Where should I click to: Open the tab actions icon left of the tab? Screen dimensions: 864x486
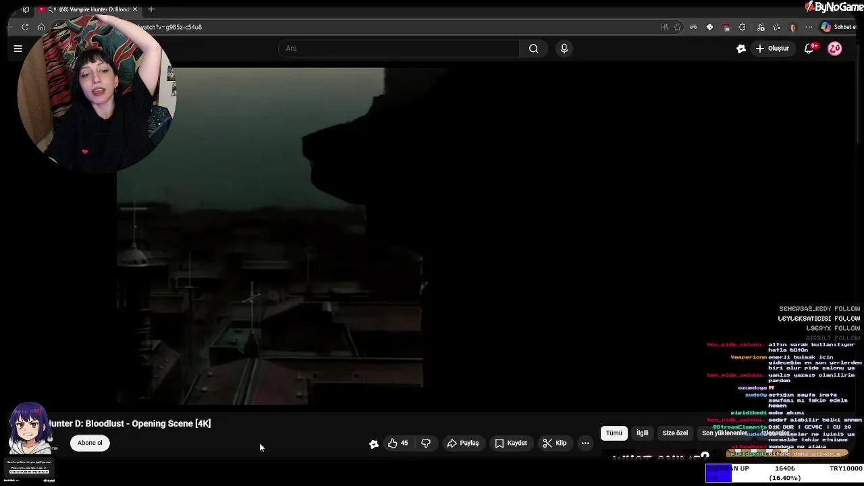[25, 9]
